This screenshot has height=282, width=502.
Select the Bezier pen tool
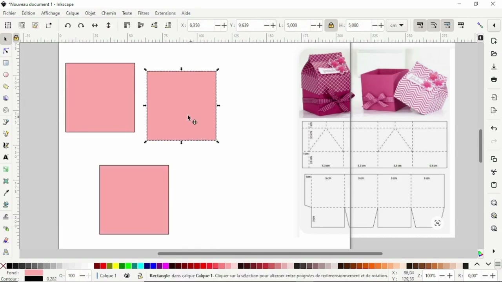[5, 122]
